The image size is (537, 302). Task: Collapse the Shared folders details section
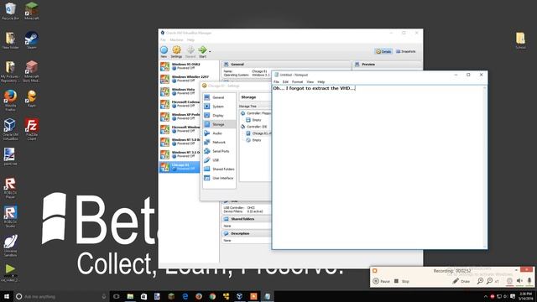coord(247,219)
